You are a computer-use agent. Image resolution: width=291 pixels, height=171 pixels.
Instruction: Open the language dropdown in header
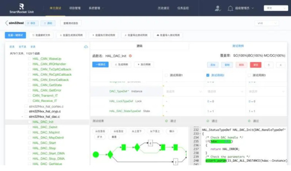point(276,8)
